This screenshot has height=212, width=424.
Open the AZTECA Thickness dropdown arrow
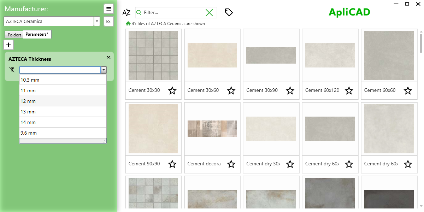pos(103,70)
